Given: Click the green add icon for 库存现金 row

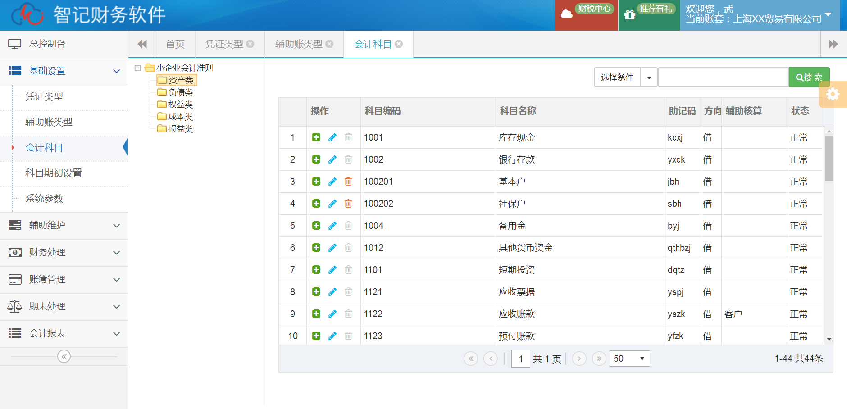Looking at the screenshot, I should click(x=316, y=137).
